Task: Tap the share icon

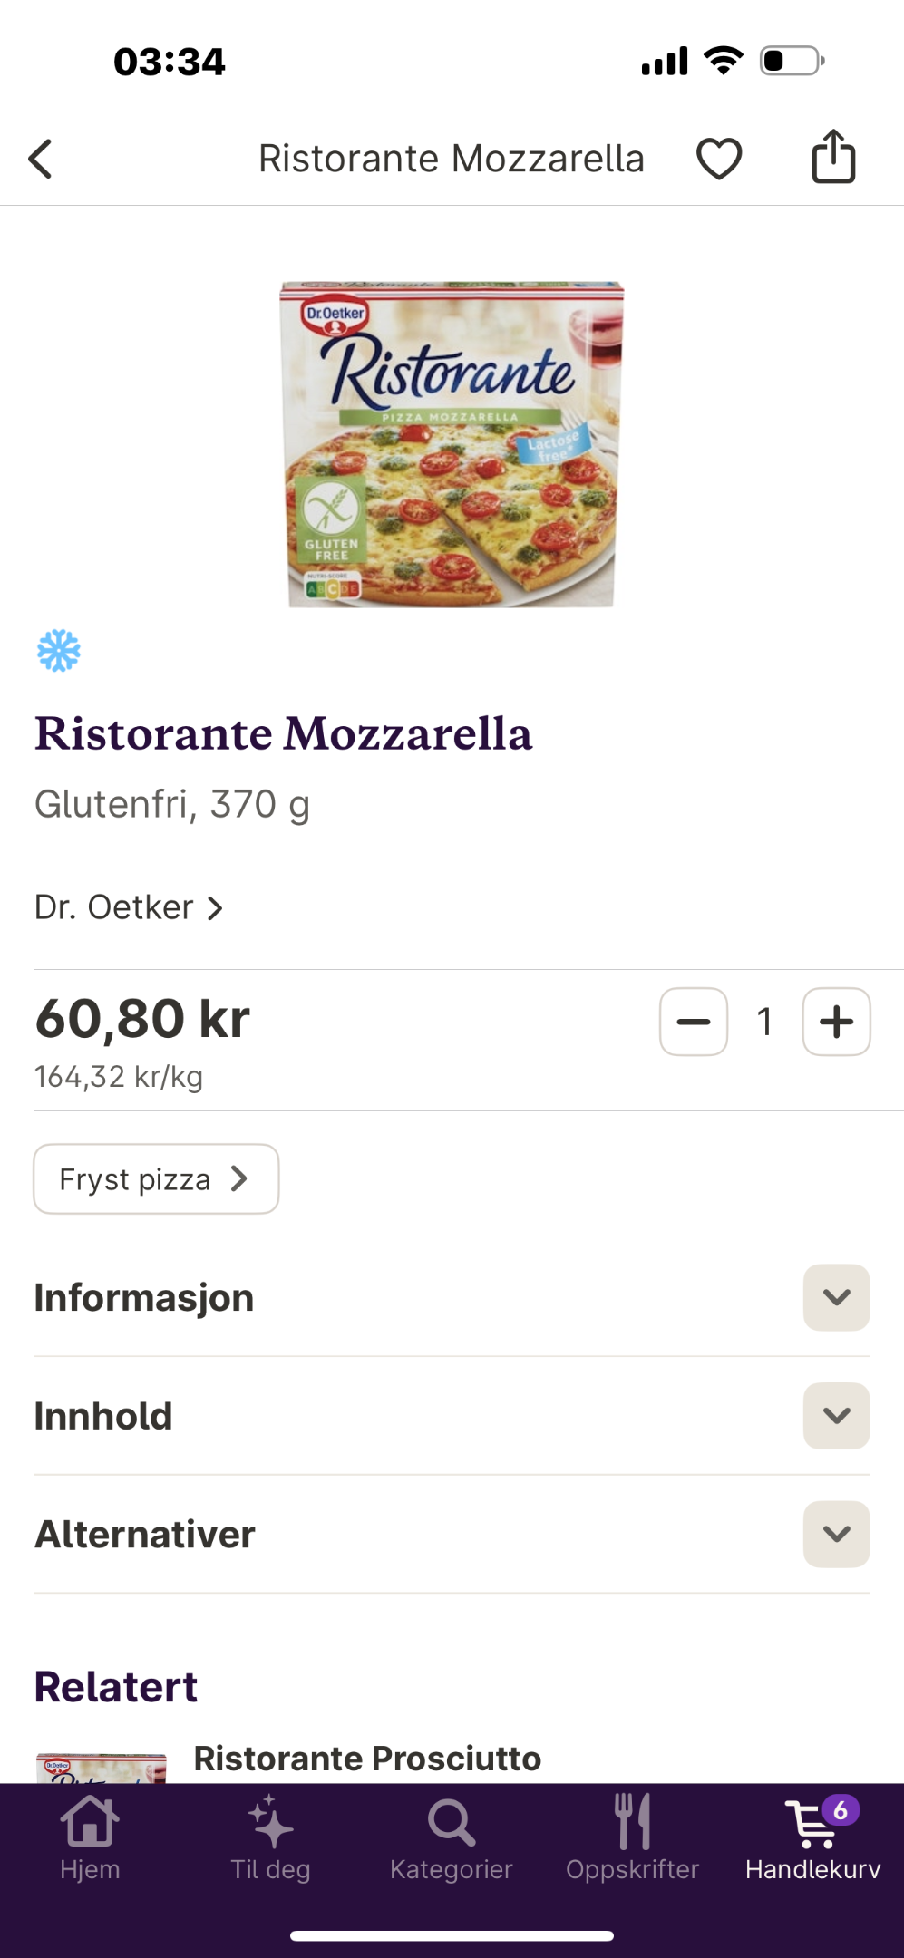Action: (833, 157)
